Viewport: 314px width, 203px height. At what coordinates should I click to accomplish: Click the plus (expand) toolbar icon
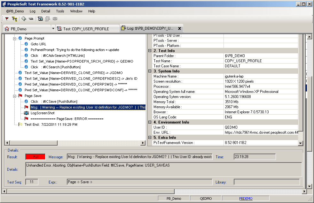tap(23, 19)
